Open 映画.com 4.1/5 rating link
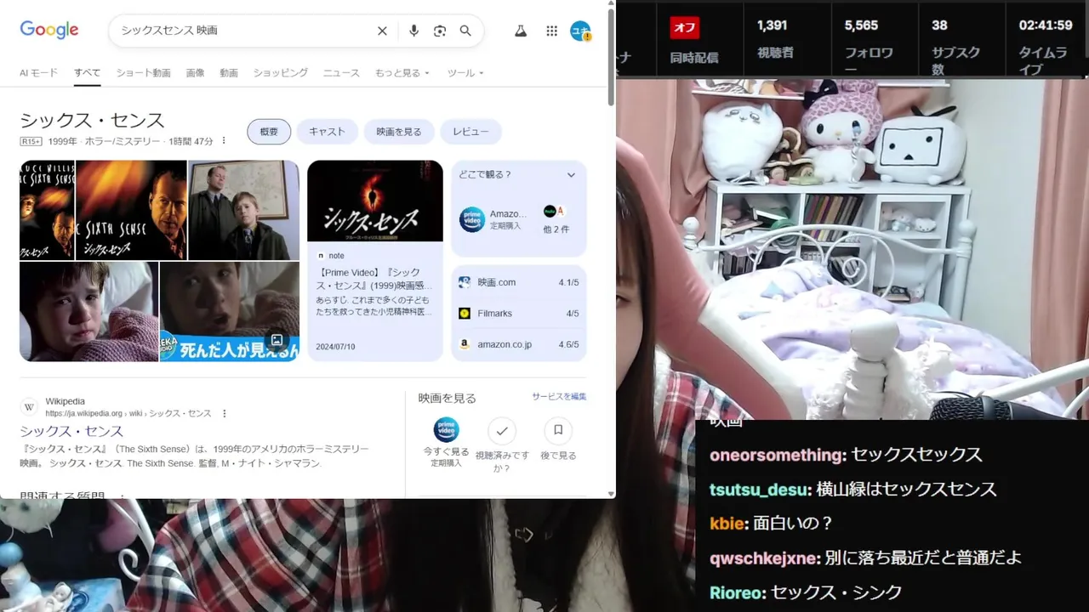 click(x=519, y=282)
